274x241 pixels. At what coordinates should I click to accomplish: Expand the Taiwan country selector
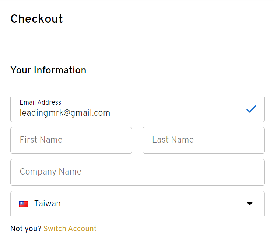tap(137, 204)
